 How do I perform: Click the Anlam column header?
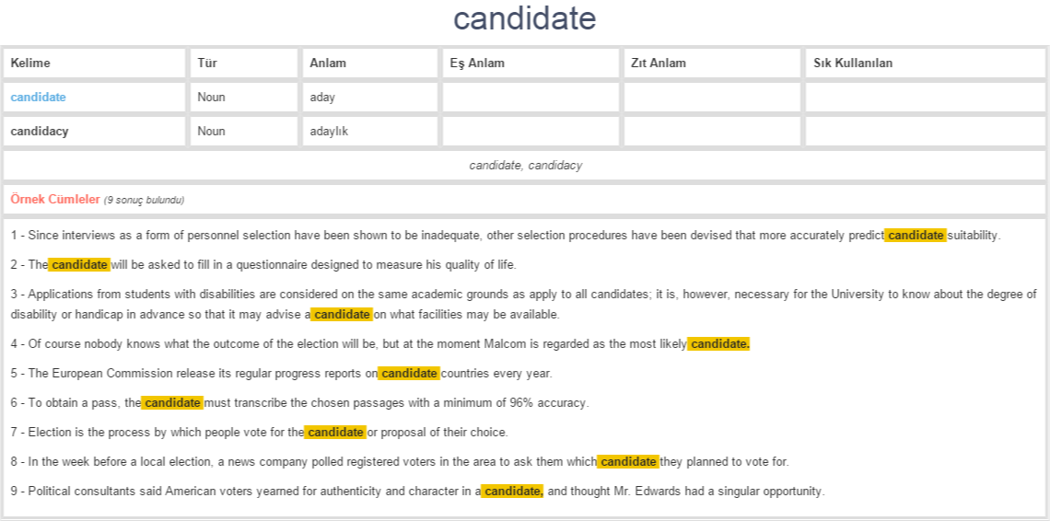click(x=328, y=63)
